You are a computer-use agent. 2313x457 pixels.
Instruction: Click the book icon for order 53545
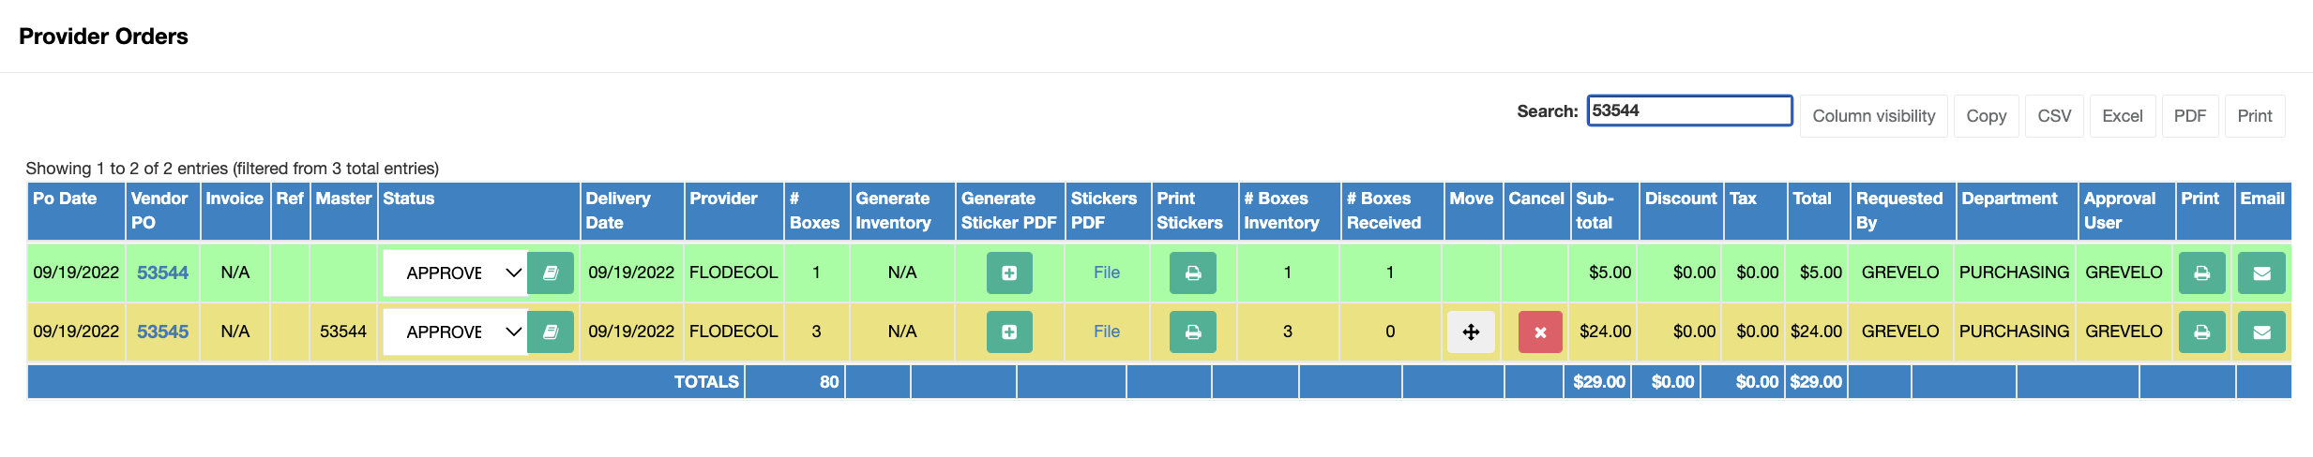tap(551, 332)
